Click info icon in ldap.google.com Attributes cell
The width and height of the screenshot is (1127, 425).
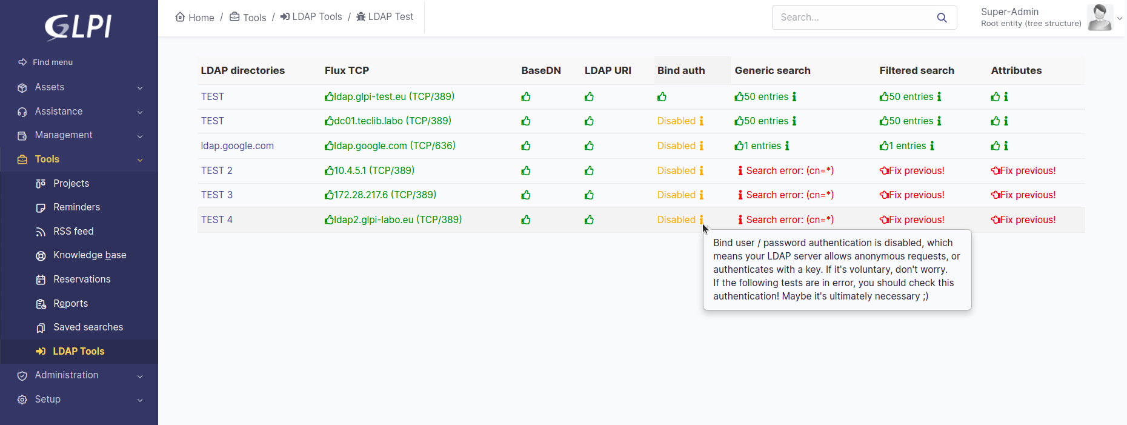point(1006,146)
